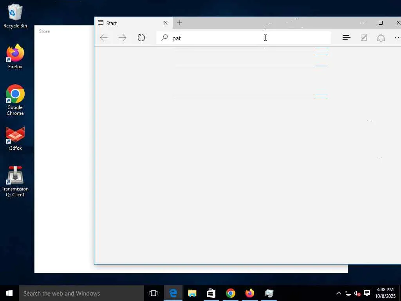
Task: Open the Edge Hub (three lines) icon
Action: (x=346, y=38)
